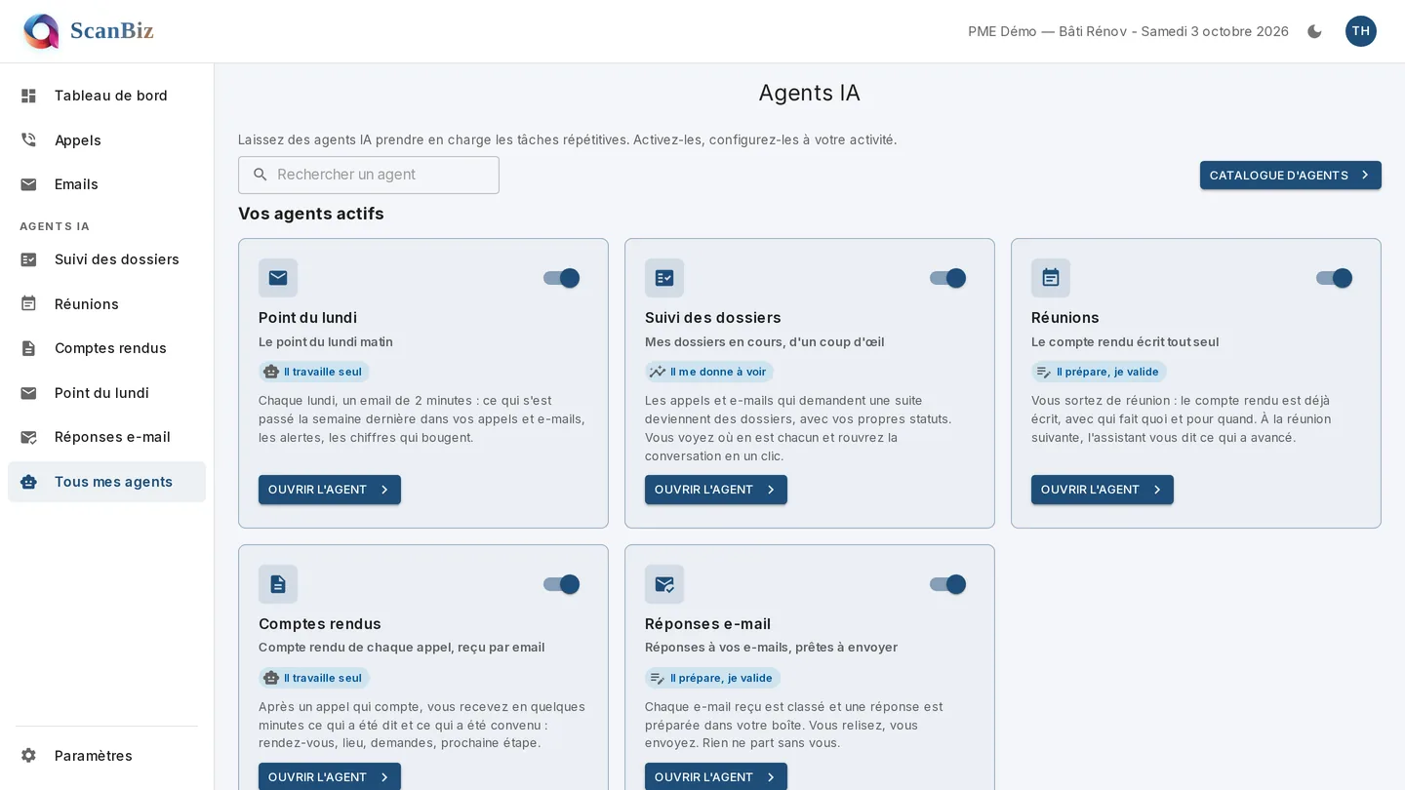This screenshot has height=790, width=1405.
Task: Deactivate the Comptes rendus agent switch
Action: pos(561,584)
